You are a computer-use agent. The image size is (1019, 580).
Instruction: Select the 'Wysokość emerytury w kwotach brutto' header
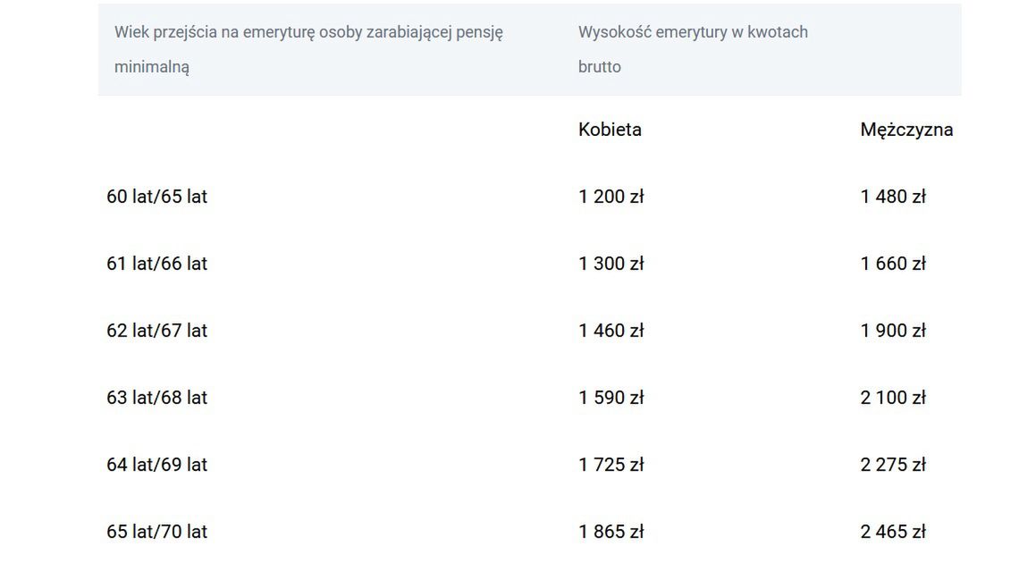(x=693, y=49)
